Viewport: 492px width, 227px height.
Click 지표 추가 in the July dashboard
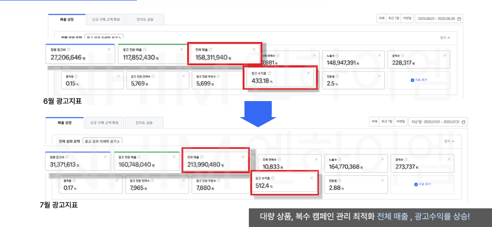click(x=423, y=184)
